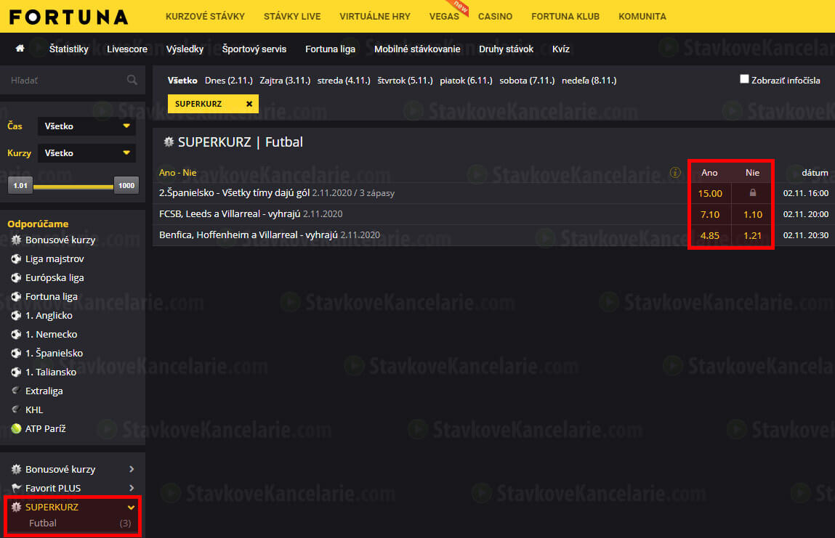The height and width of the screenshot is (538, 835).
Task: Click the FORTUNA logo
Action: pos(69,17)
